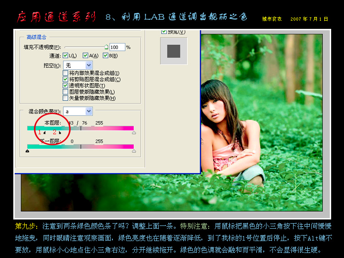Image resolution: width=344 pixels, height=258 pixels.
Task: Click the 下一图层 green-magenta gradient bar
Action: (80, 147)
